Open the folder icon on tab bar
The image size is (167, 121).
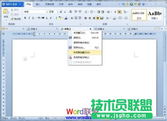pos(4,29)
